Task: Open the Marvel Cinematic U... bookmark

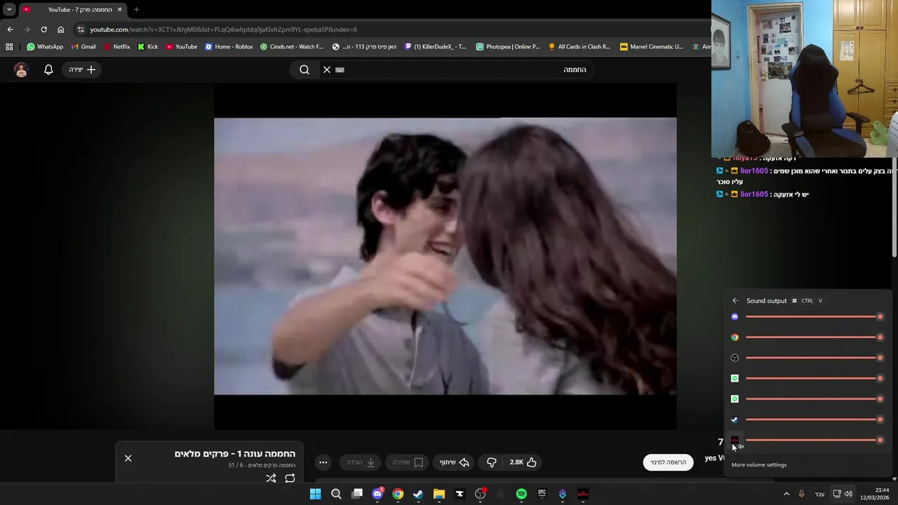Action: pos(651,47)
